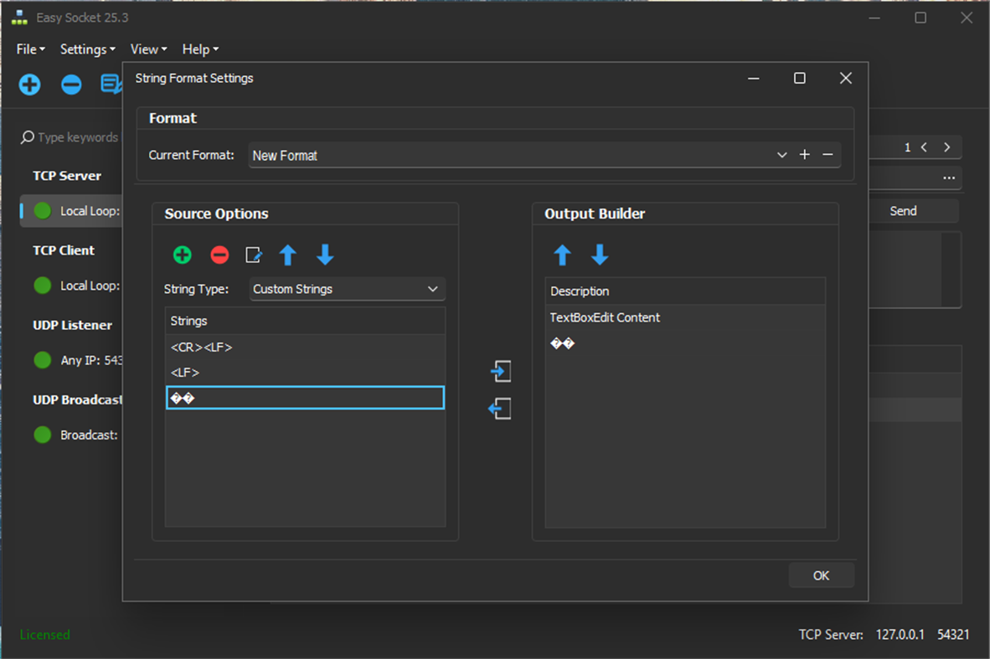Select the <LF> string row
Viewport: 990px width, 659px height.
tap(305, 373)
